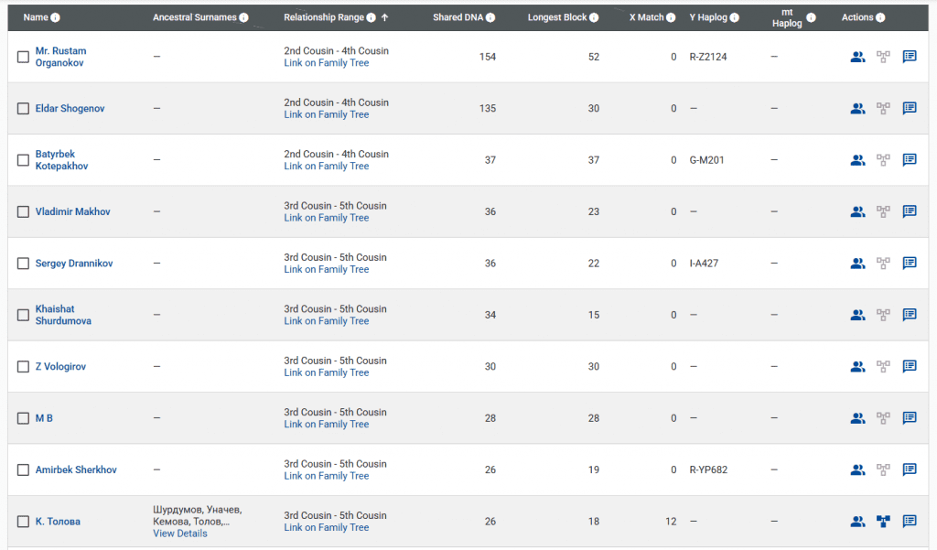Expand View Details for К. Толова surnames

180,534
